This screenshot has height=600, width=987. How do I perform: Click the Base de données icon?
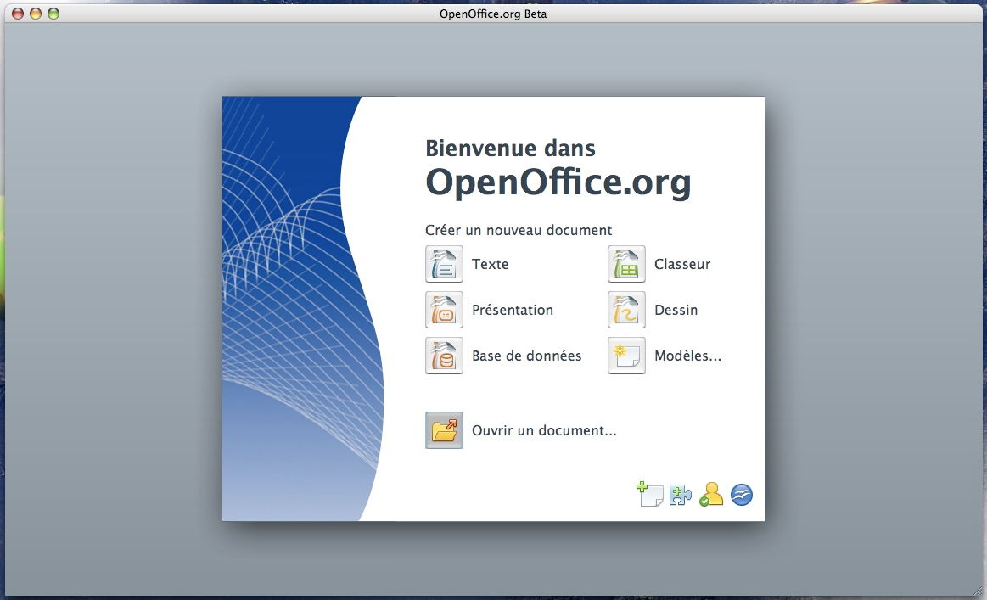point(444,356)
